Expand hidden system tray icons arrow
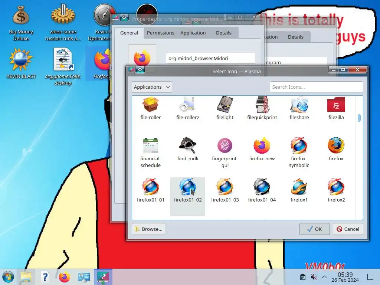The height and width of the screenshot is (285, 380). tap(324, 277)
